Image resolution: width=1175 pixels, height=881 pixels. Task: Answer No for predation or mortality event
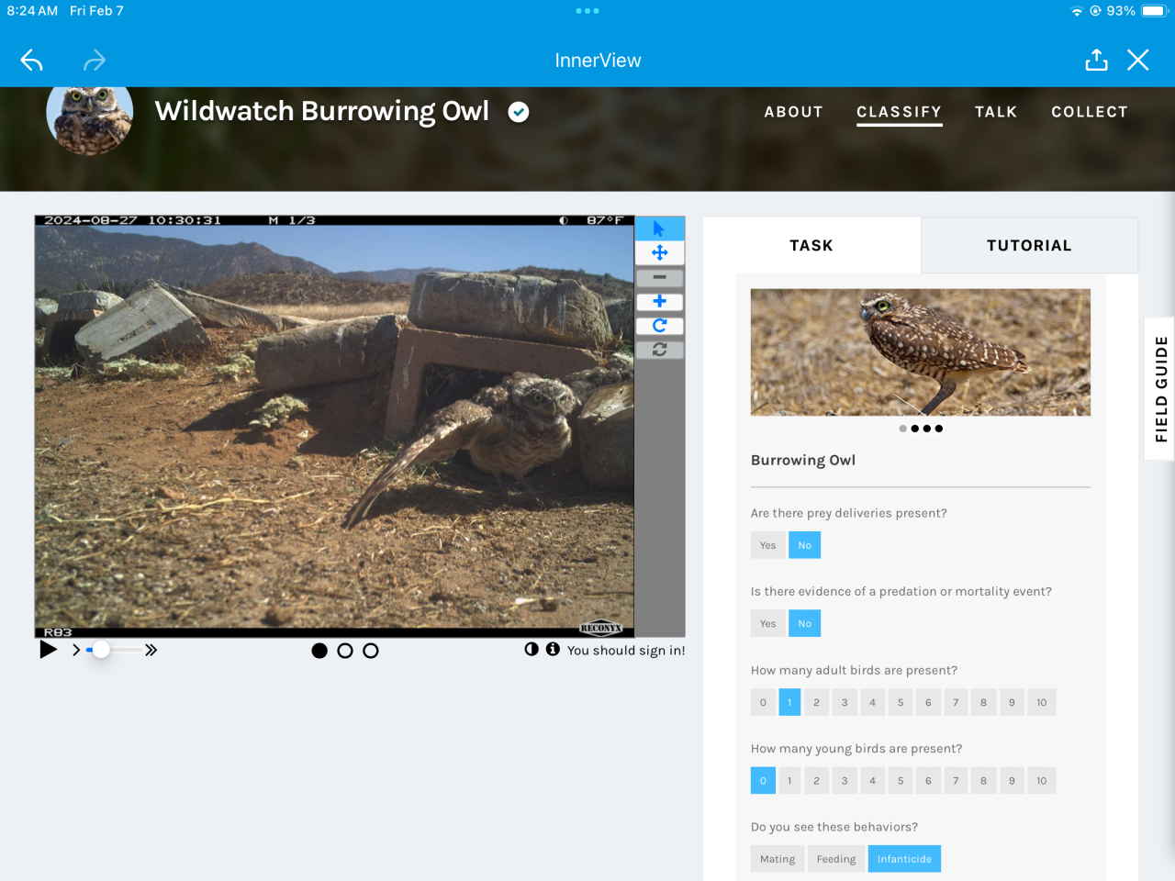tap(805, 623)
